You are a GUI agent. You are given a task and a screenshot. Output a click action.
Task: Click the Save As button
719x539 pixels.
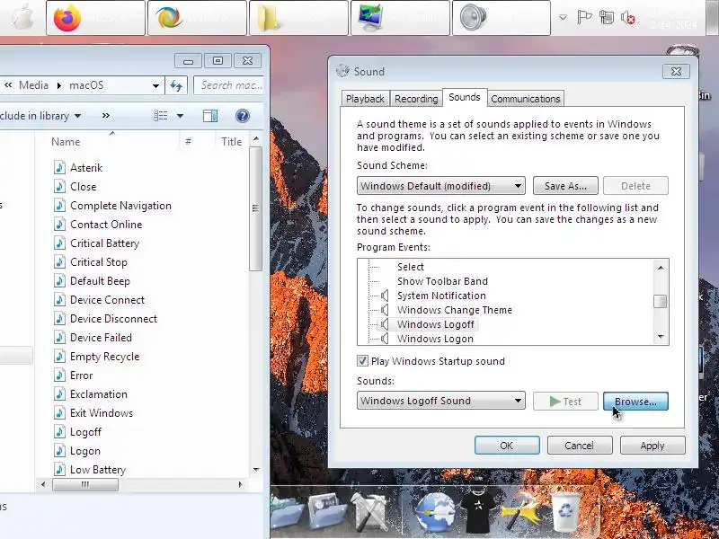(x=565, y=186)
